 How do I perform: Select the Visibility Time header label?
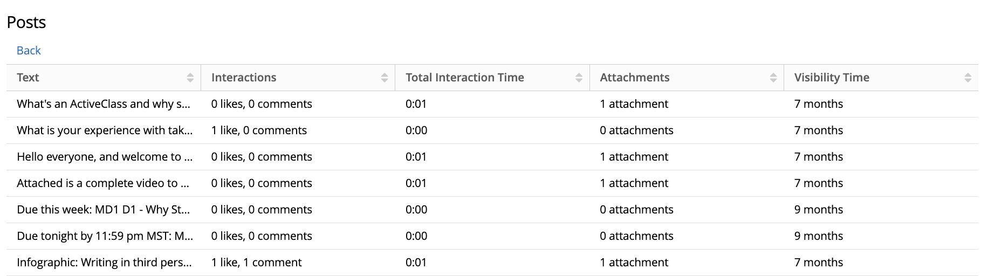832,78
